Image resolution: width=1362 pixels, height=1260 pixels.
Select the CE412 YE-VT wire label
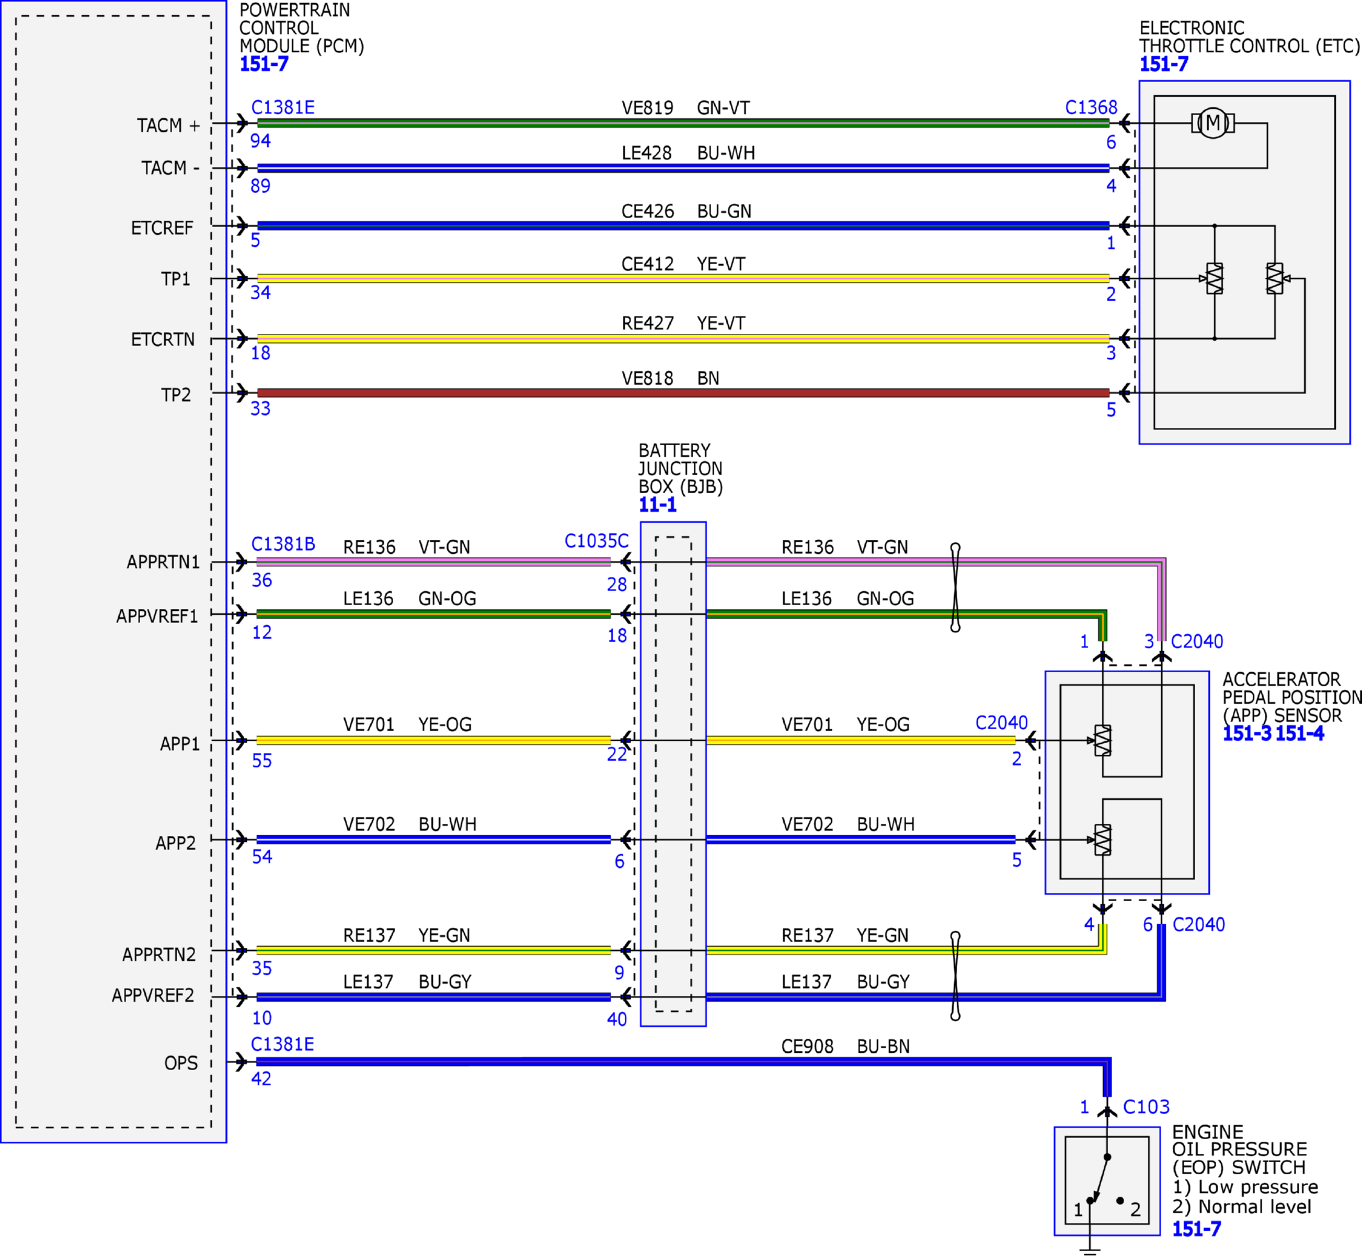tap(683, 264)
